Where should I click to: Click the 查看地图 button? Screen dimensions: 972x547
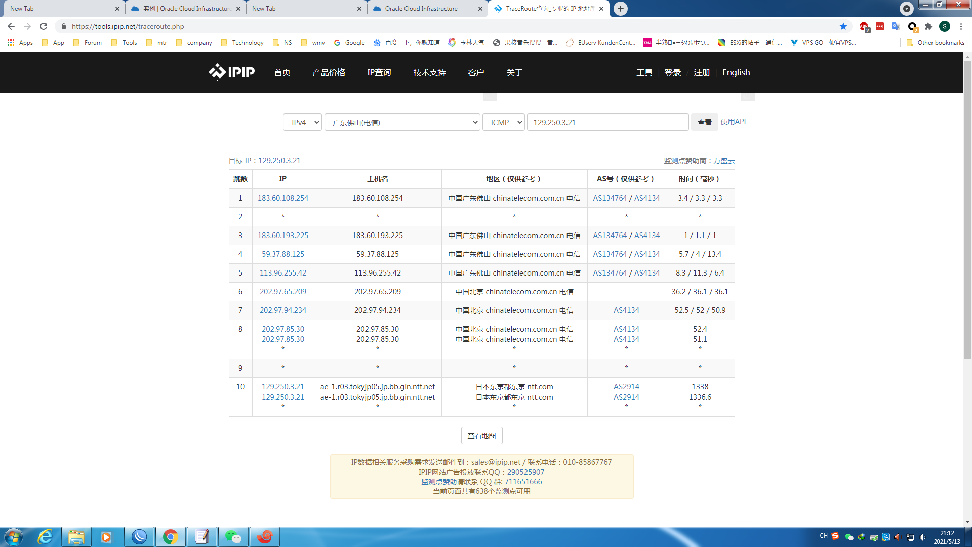[481, 436]
